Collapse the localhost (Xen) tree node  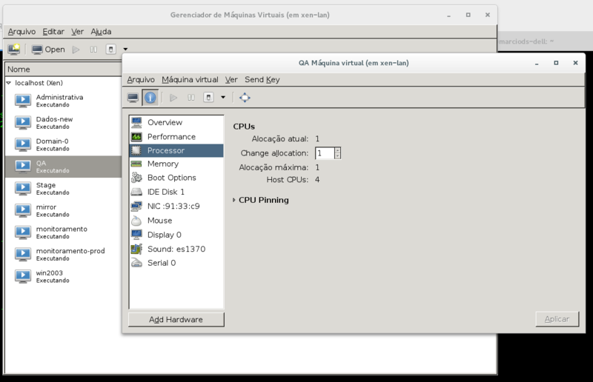point(9,83)
